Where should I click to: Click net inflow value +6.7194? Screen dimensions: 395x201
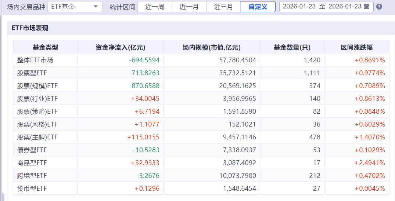click(147, 112)
